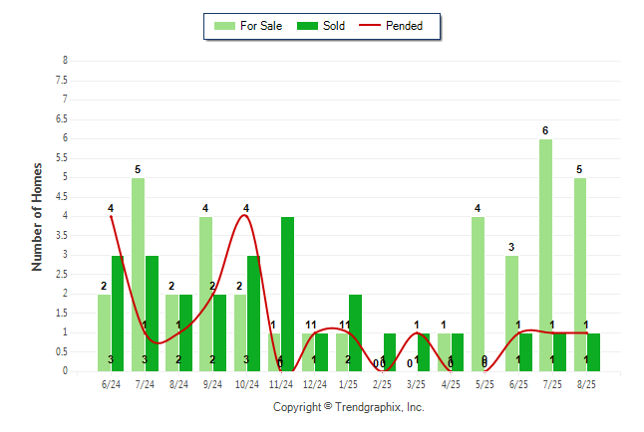Select the 'Pended' legend label
Viewport: 644px width, 432px height.
404,26
